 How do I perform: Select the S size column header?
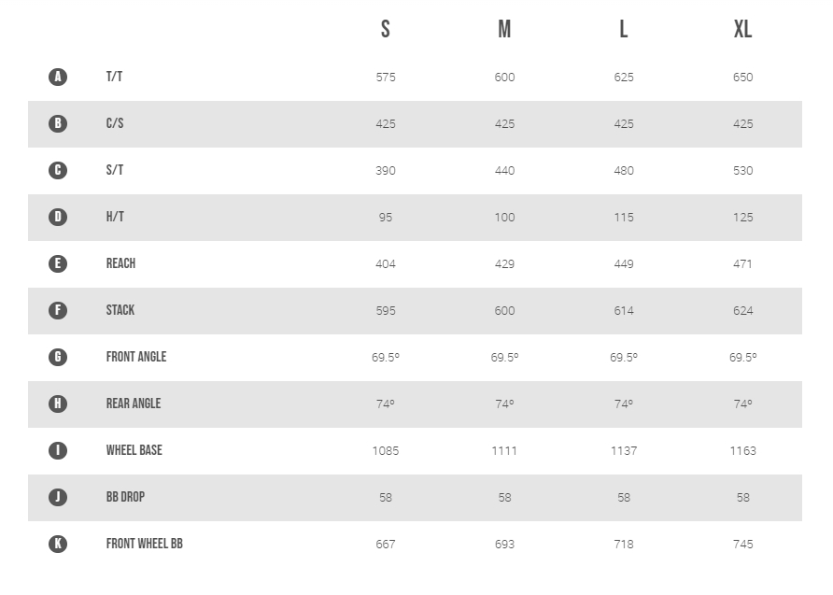coord(386,29)
